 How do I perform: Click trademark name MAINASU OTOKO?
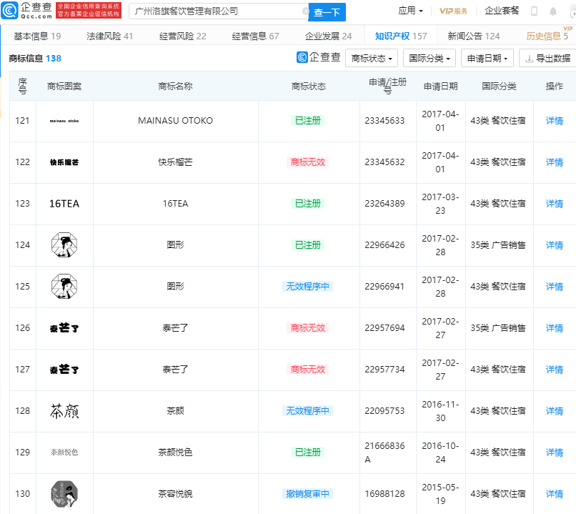point(175,121)
